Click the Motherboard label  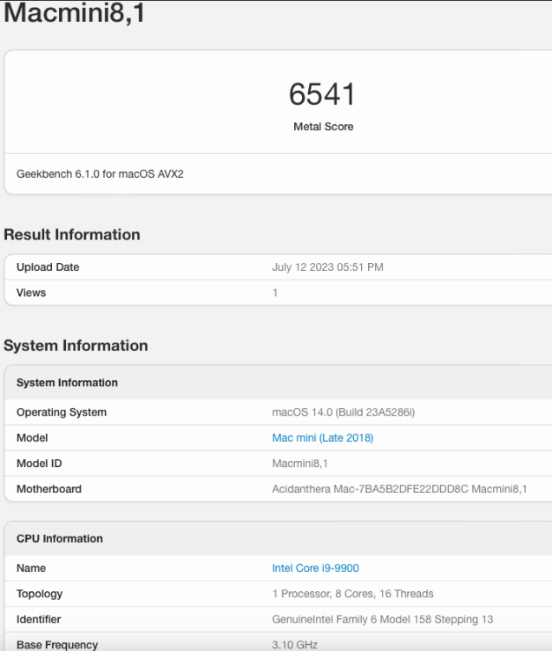tap(49, 489)
